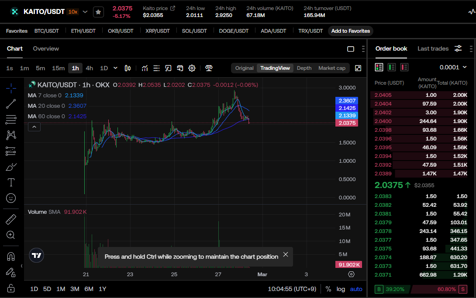Image resolution: width=476 pixels, height=298 pixels.
Task: Select the ruler measure tool
Action: click(x=11, y=219)
